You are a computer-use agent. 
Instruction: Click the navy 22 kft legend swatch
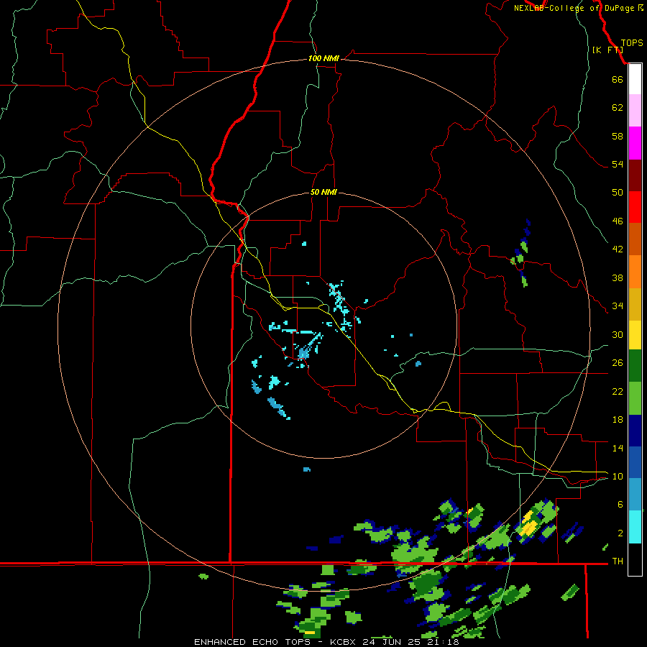[x=635, y=431]
